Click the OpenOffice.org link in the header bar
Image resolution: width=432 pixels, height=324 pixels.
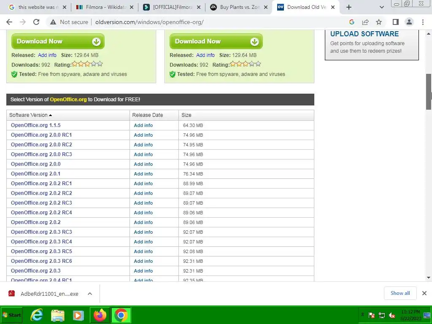pyautogui.click(x=68, y=100)
